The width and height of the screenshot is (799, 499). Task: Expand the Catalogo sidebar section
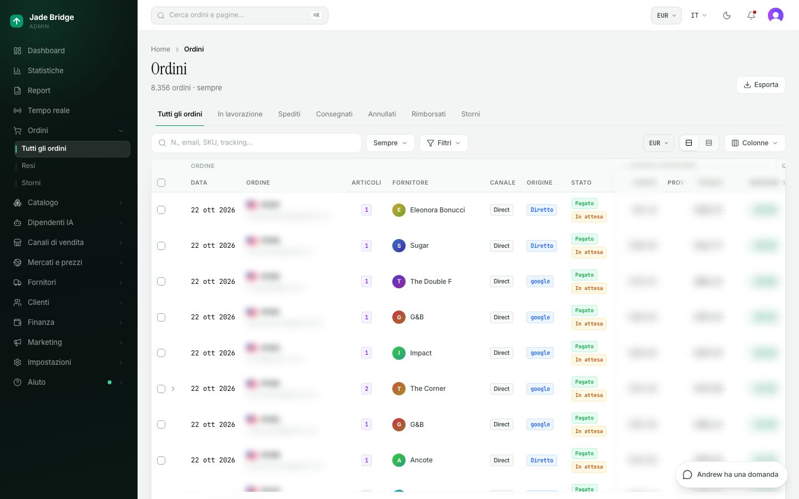[x=69, y=202]
